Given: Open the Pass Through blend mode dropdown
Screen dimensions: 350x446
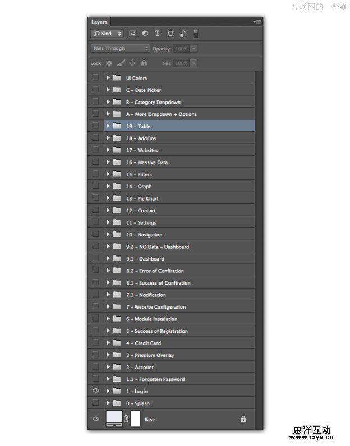Looking at the screenshot, I should pos(120,49).
